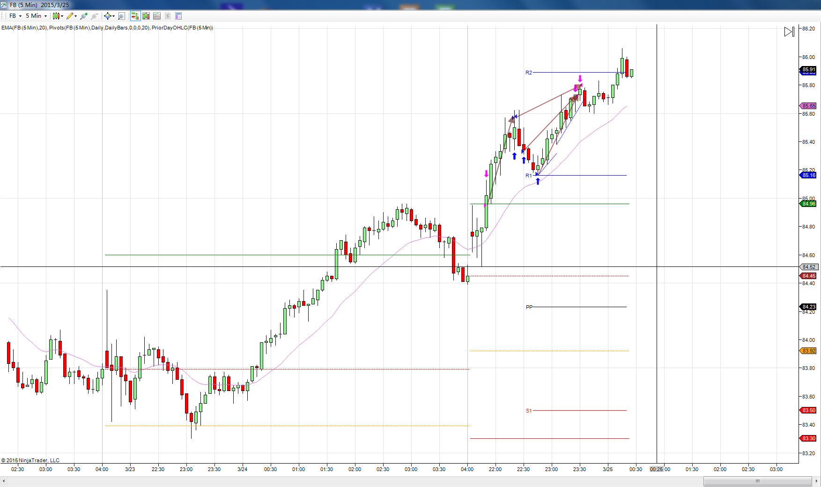Click the 86.20 price axis label
Screen dimensions: 821x487
tap(808, 29)
